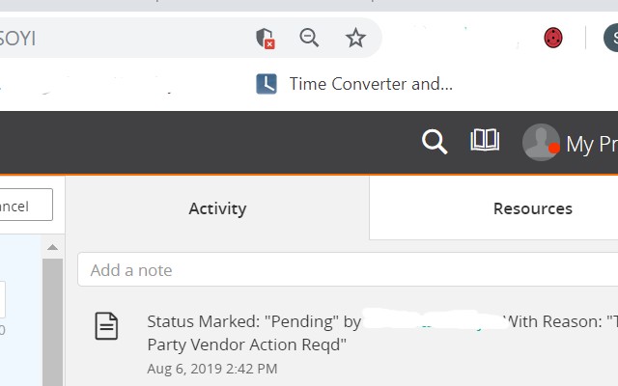Screen dimensions: 618x386
Task: Click the search magnifier in the dark header
Action: click(435, 143)
